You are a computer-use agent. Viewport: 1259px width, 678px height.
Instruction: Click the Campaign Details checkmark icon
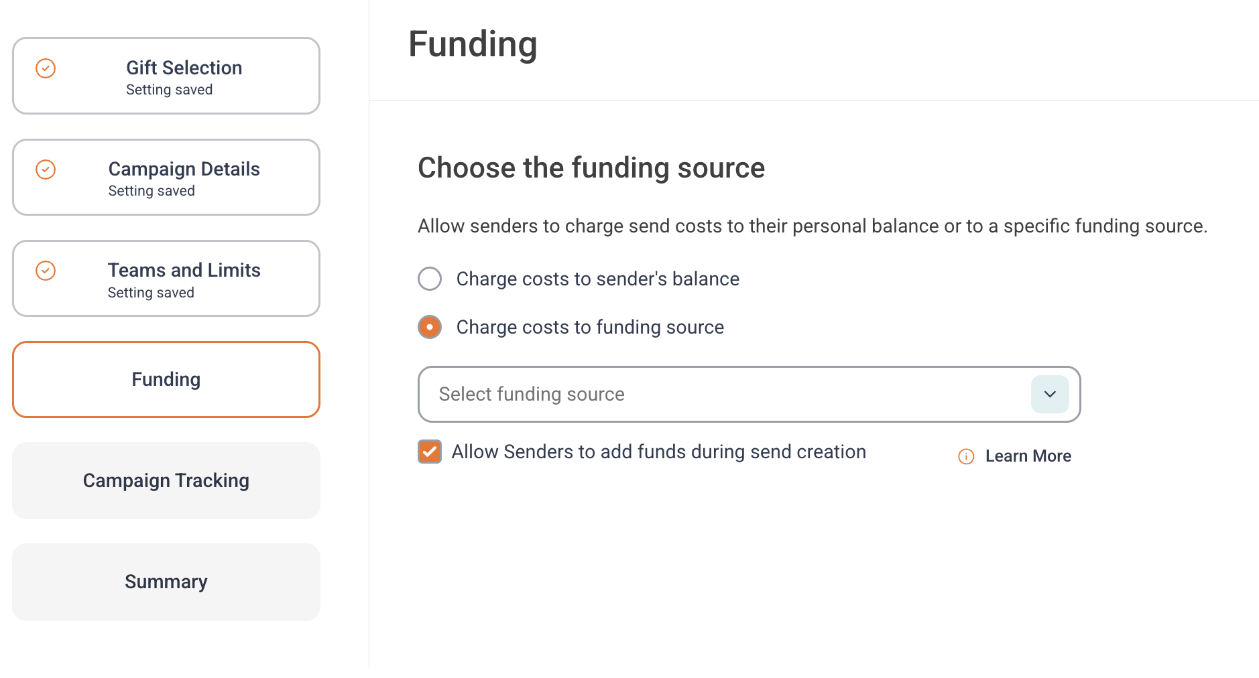(x=46, y=169)
